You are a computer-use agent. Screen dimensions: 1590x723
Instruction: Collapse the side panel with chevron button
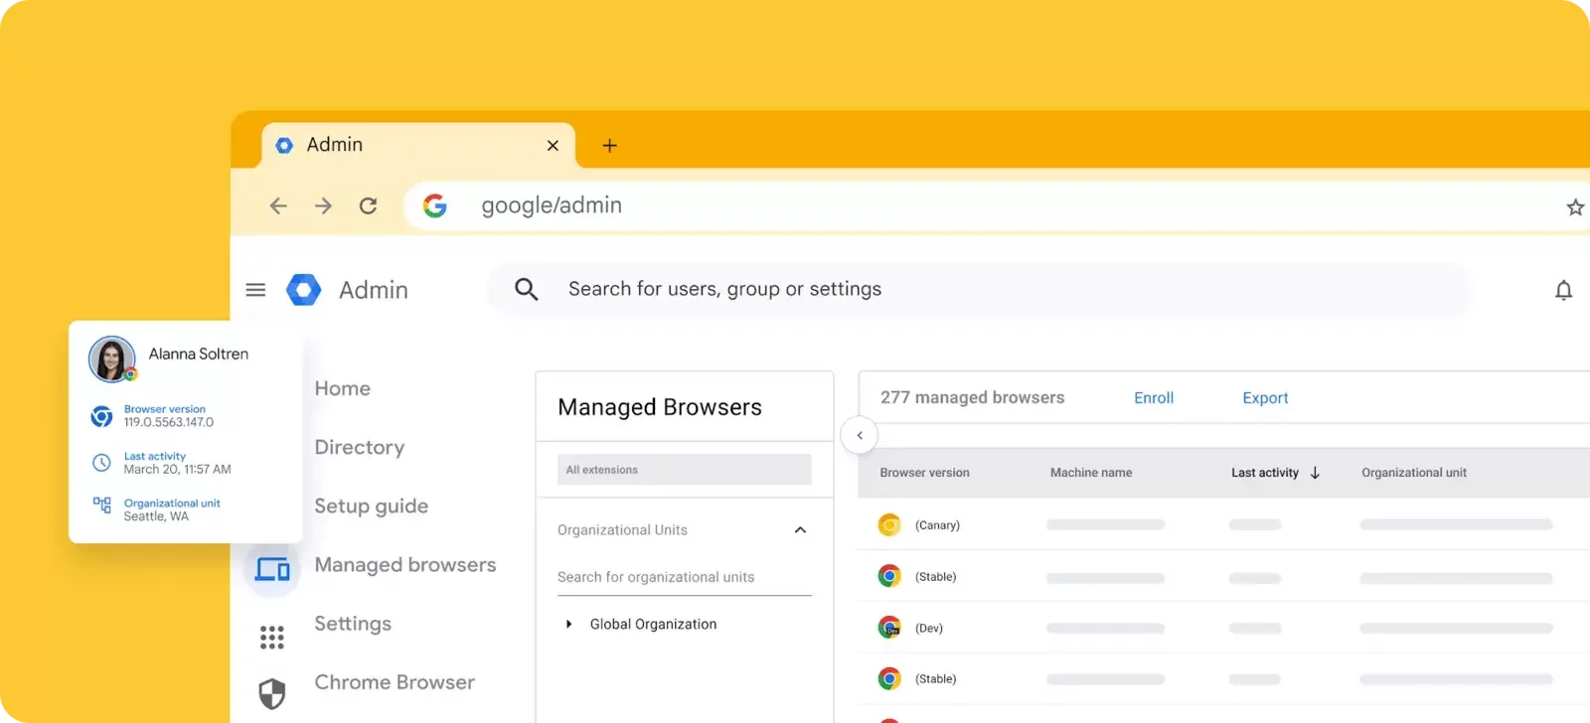[860, 435]
